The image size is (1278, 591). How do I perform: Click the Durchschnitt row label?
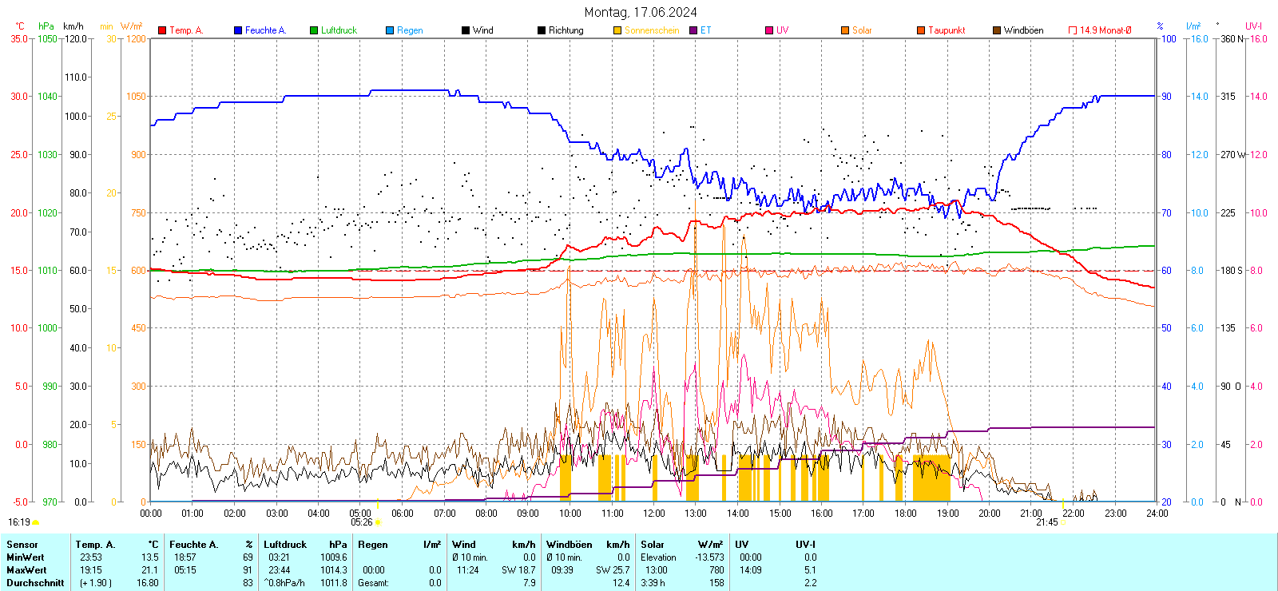35,583
